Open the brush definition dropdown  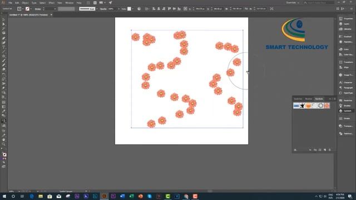97,9
